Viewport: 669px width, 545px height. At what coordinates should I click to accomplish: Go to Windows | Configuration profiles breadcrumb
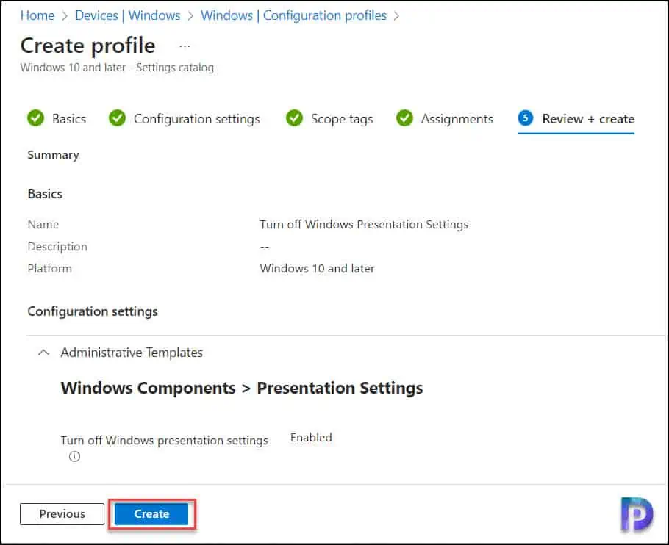tap(293, 15)
